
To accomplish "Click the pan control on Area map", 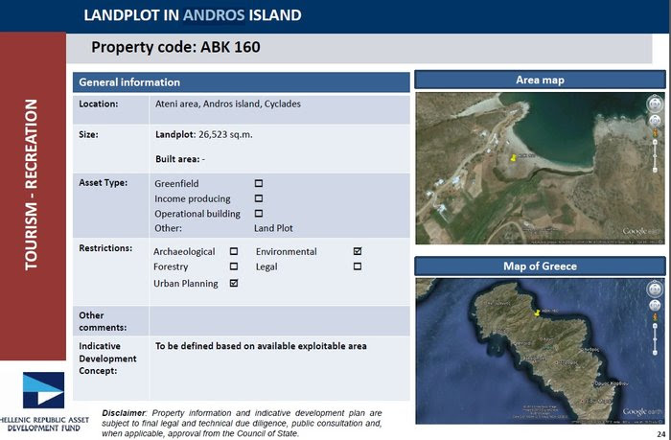I will coord(656,122).
